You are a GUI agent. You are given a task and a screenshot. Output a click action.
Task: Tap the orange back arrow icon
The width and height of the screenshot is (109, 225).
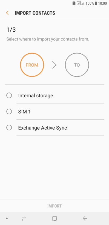[7, 13]
